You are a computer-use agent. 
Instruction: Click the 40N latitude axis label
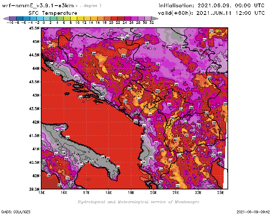(36, 176)
